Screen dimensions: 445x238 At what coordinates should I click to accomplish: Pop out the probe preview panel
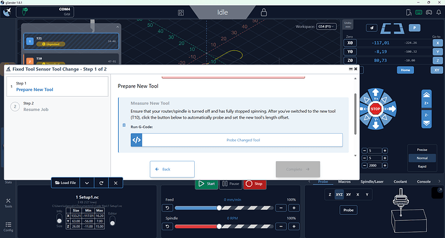440,190
